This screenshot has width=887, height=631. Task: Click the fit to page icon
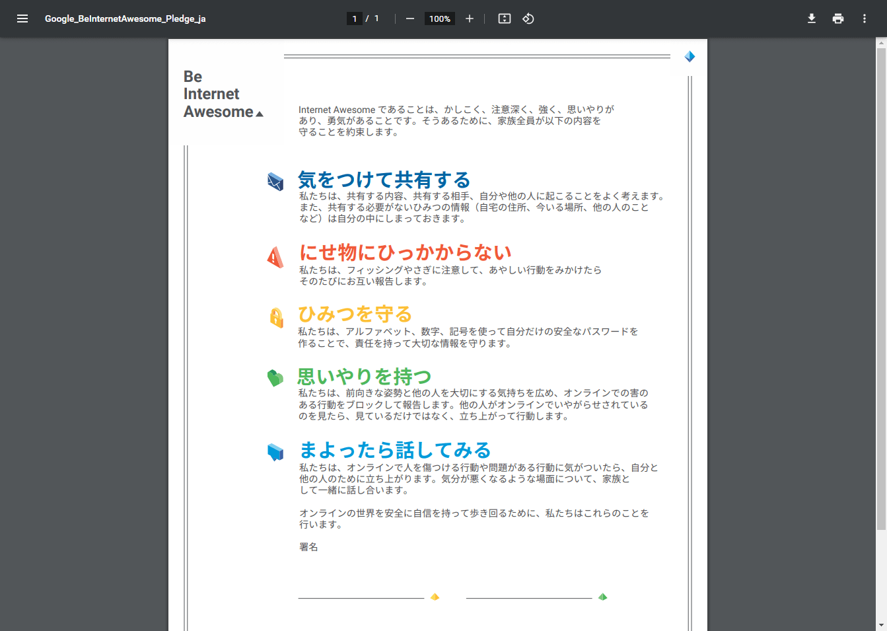[505, 19]
